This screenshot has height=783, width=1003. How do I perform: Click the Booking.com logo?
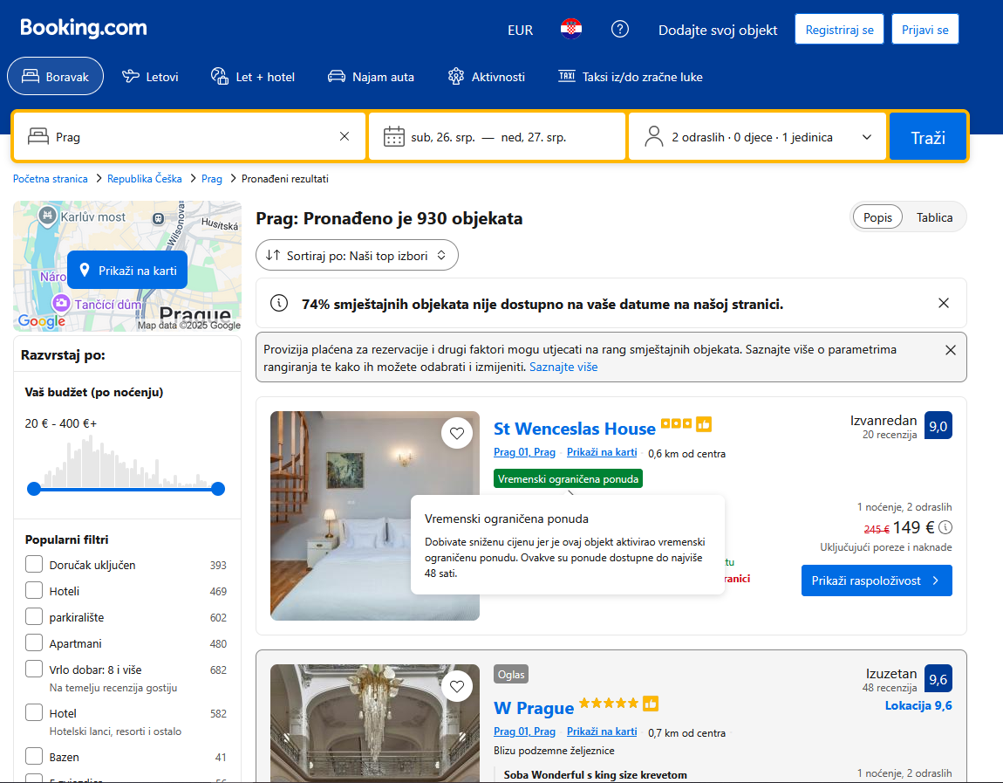pyautogui.click(x=83, y=28)
